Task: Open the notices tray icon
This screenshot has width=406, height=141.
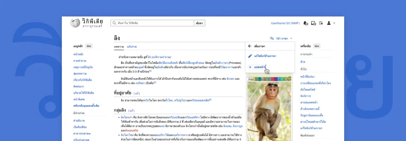Action: (x=313, y=23)
